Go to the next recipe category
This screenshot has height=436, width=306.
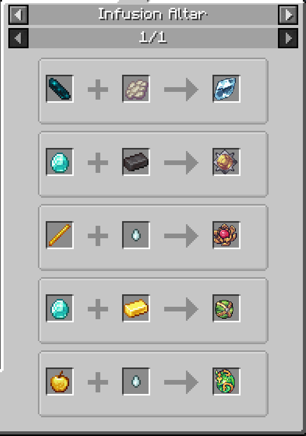[x=288, y=15]
